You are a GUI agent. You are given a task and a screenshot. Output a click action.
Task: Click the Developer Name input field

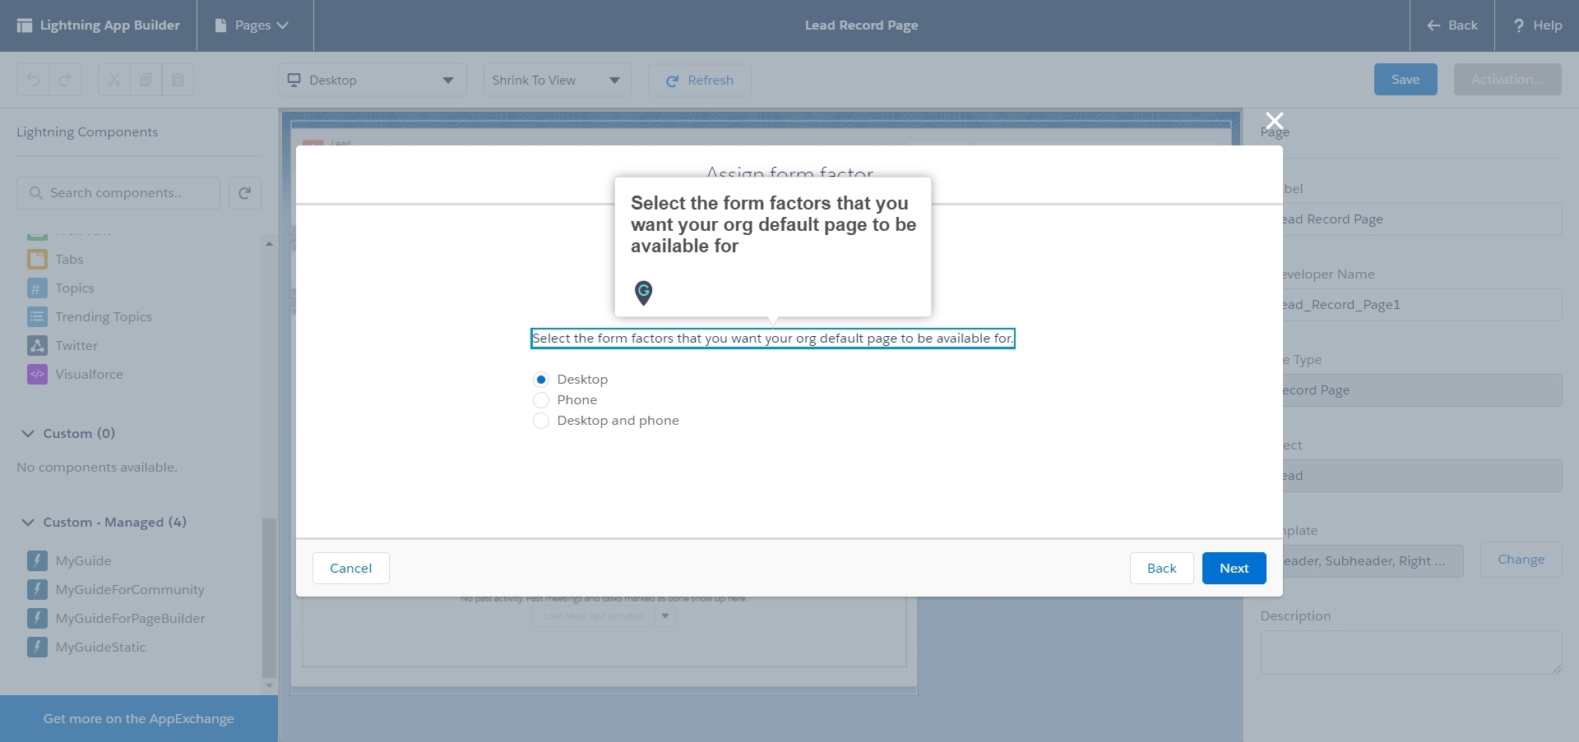point(1422,305)
